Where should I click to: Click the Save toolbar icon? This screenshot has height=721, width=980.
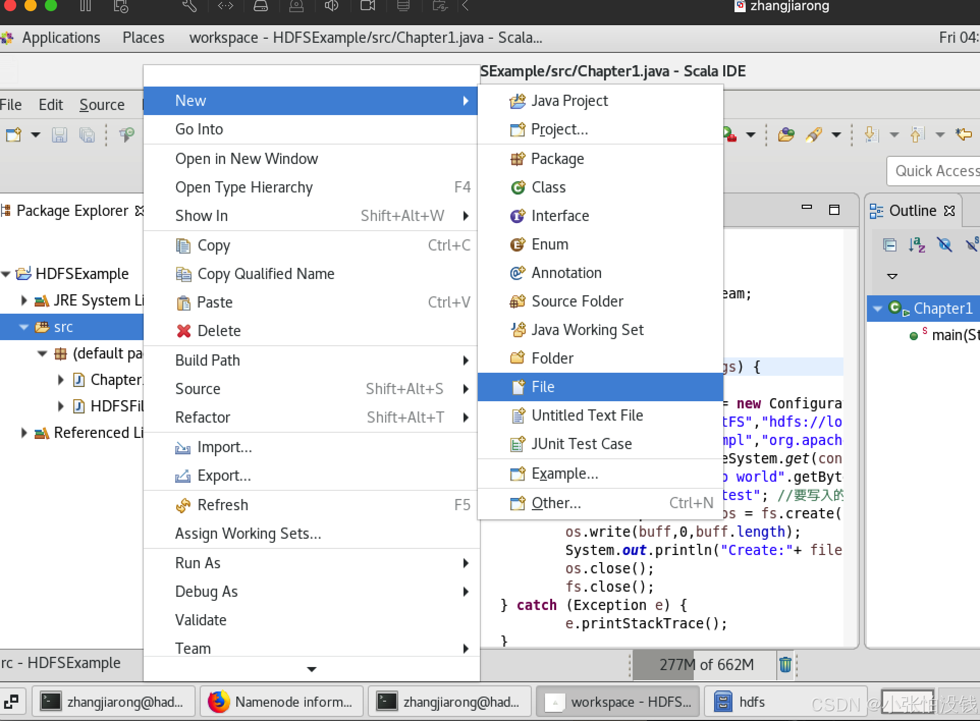[59, 135]
